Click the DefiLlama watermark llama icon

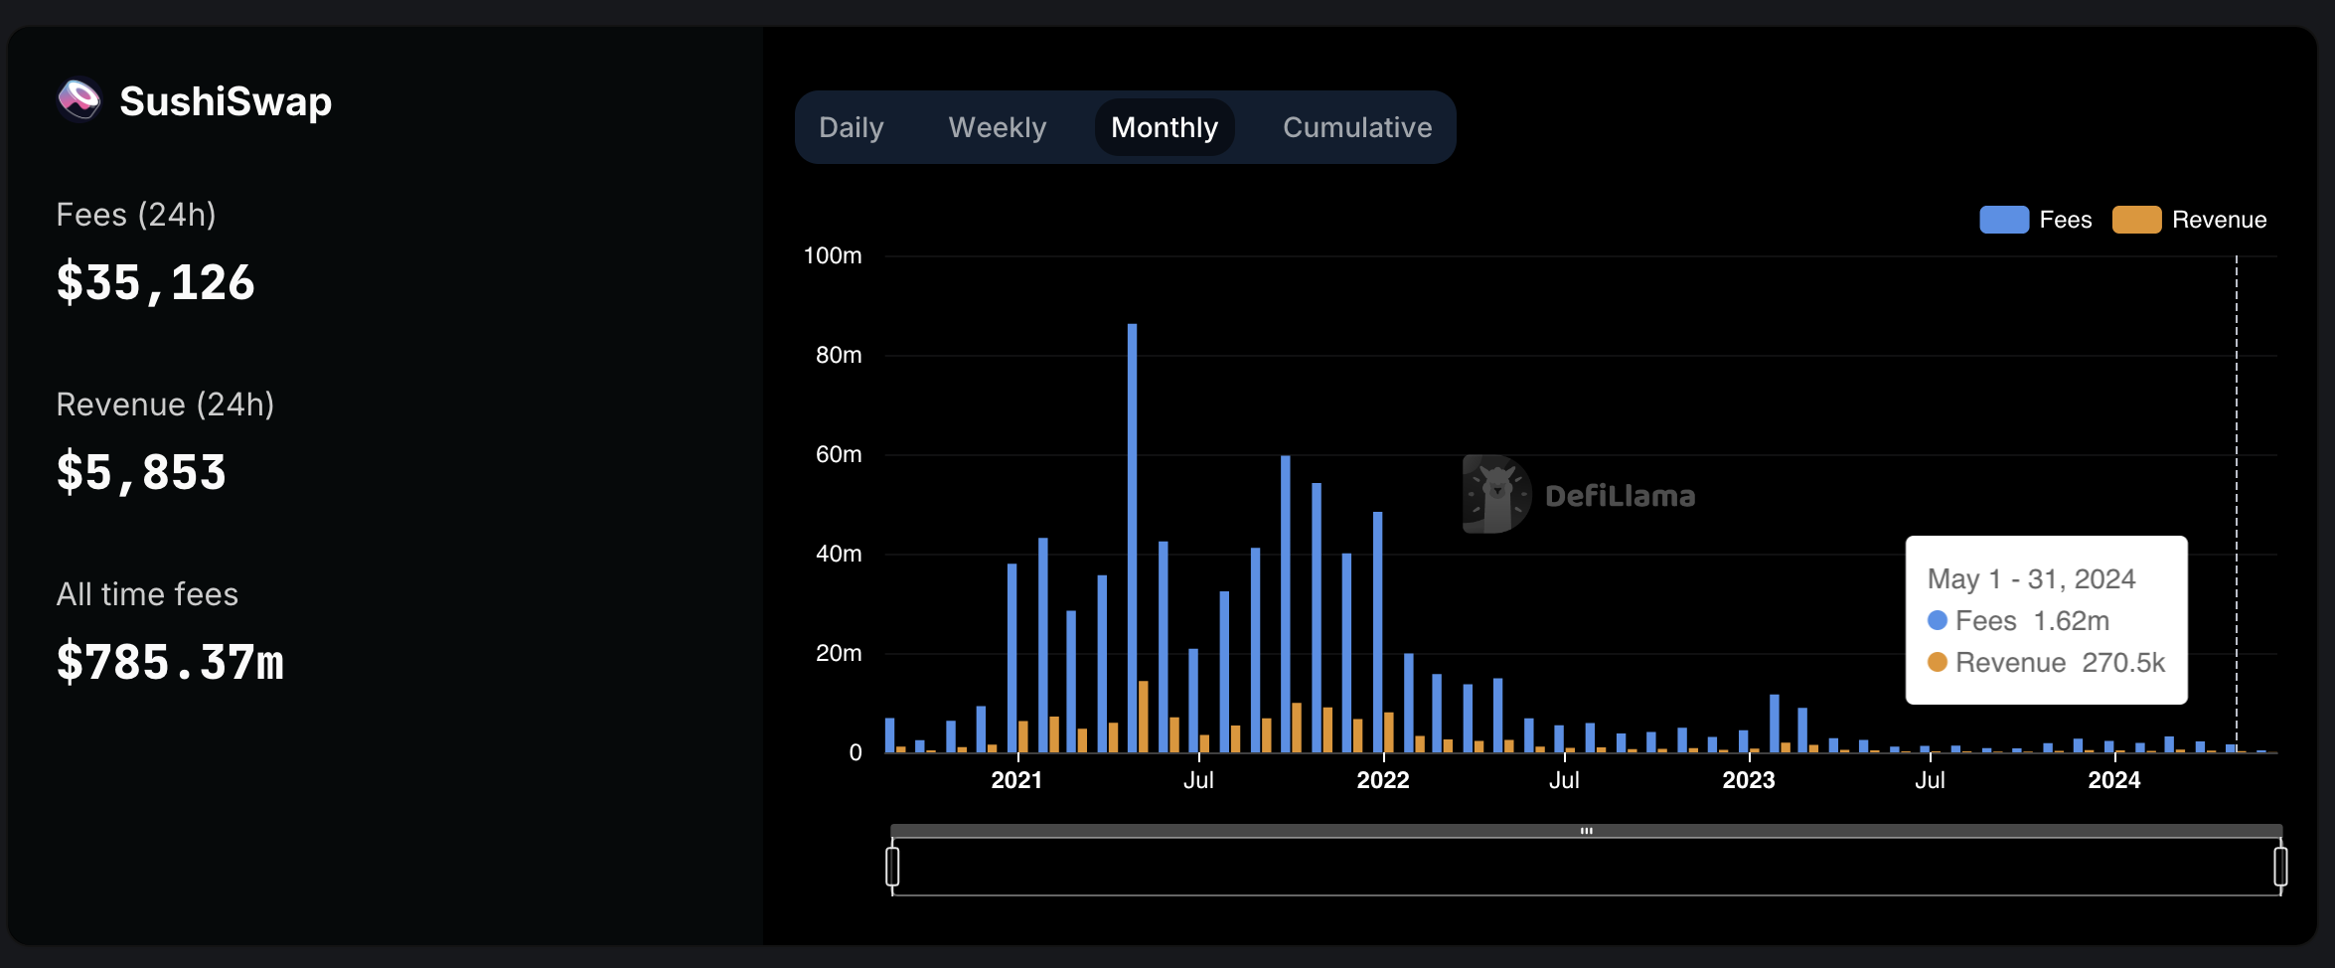(1495, 494)
